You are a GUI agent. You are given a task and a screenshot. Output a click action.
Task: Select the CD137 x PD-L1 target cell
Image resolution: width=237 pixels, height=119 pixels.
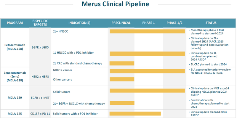point(40,114)
